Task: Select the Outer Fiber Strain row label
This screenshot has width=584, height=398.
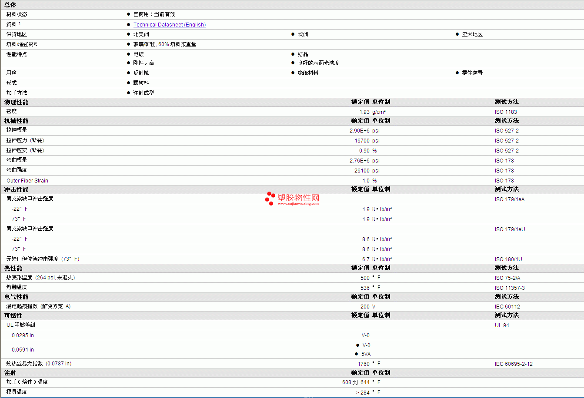Action: coord(27,181)
